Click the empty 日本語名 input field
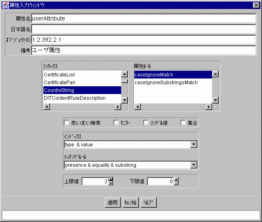This screenshot has width=262, height=222. [144, 29]
